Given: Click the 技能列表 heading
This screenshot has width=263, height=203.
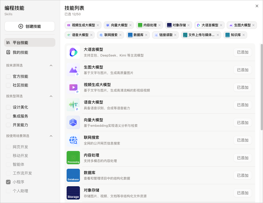Looking at the screenshot, I should pos(74,8).
